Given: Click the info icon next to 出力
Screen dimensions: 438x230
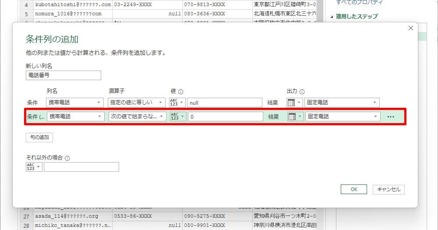Looking at the screenshot, I should pyautogui.click(x=302, y=92).
